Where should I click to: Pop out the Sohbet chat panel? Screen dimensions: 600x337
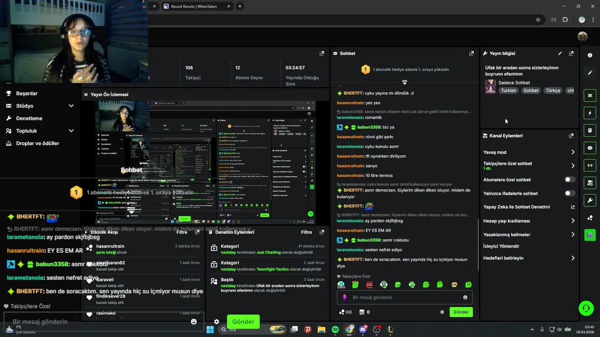pos(471,53)
